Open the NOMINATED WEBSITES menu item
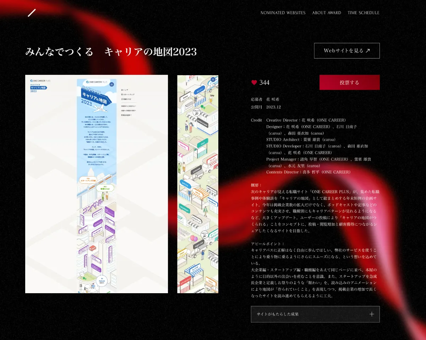Image resolution: width=426 pixels, height=340 pixels. [x=283, y=13]
